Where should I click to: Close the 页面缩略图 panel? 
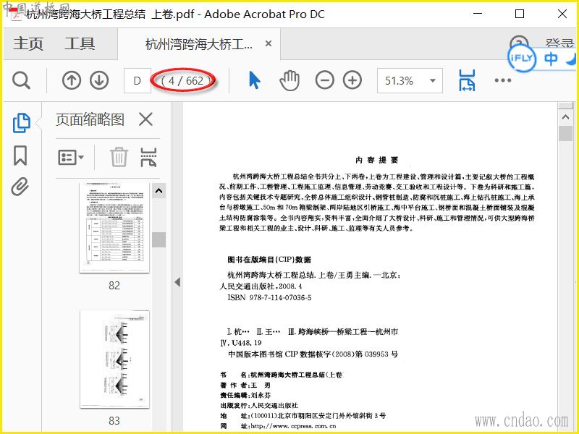click(146, 119)
